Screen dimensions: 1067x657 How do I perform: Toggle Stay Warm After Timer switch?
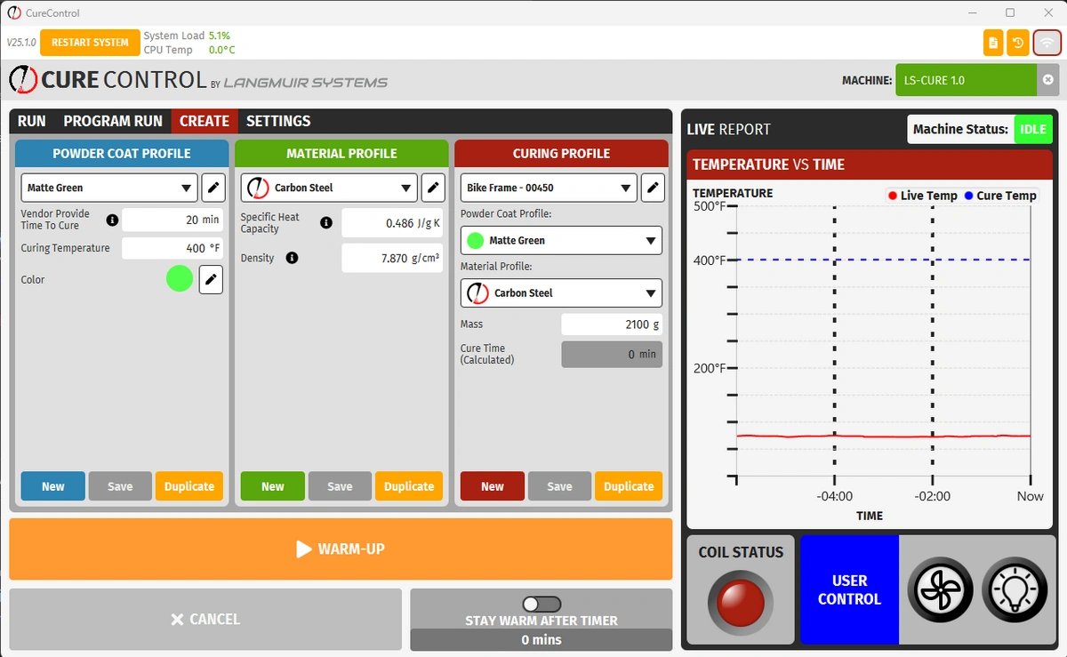pos(542,604)
